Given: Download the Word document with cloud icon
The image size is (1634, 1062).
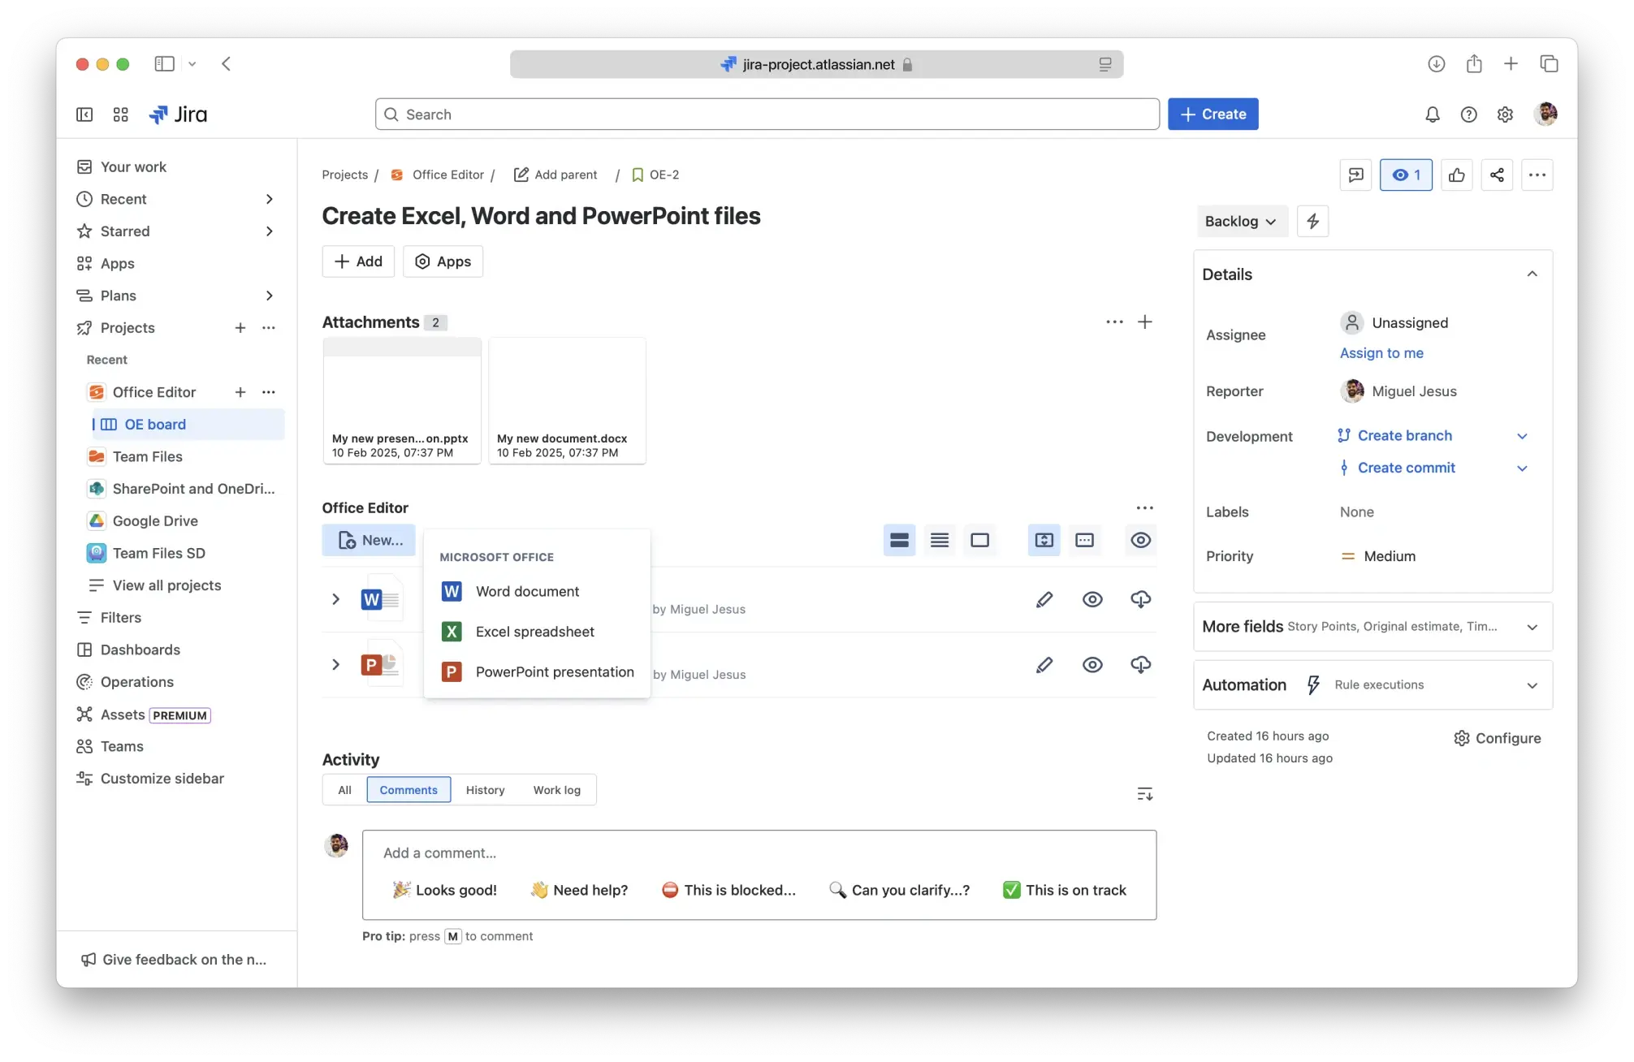Looking at the screenshot, I should pos(1140,599).
